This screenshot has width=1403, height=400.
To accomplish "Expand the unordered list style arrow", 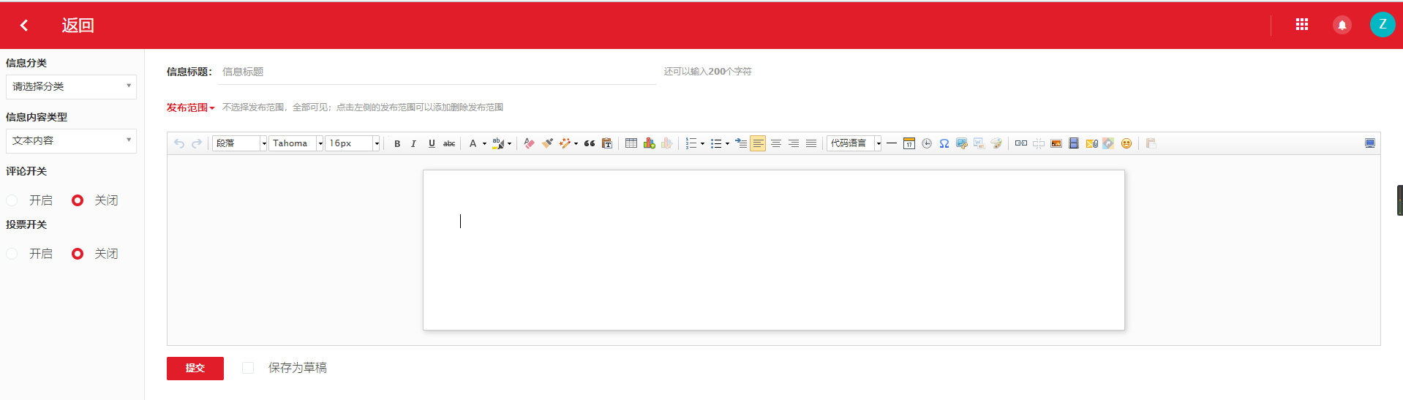I will 727,143.
